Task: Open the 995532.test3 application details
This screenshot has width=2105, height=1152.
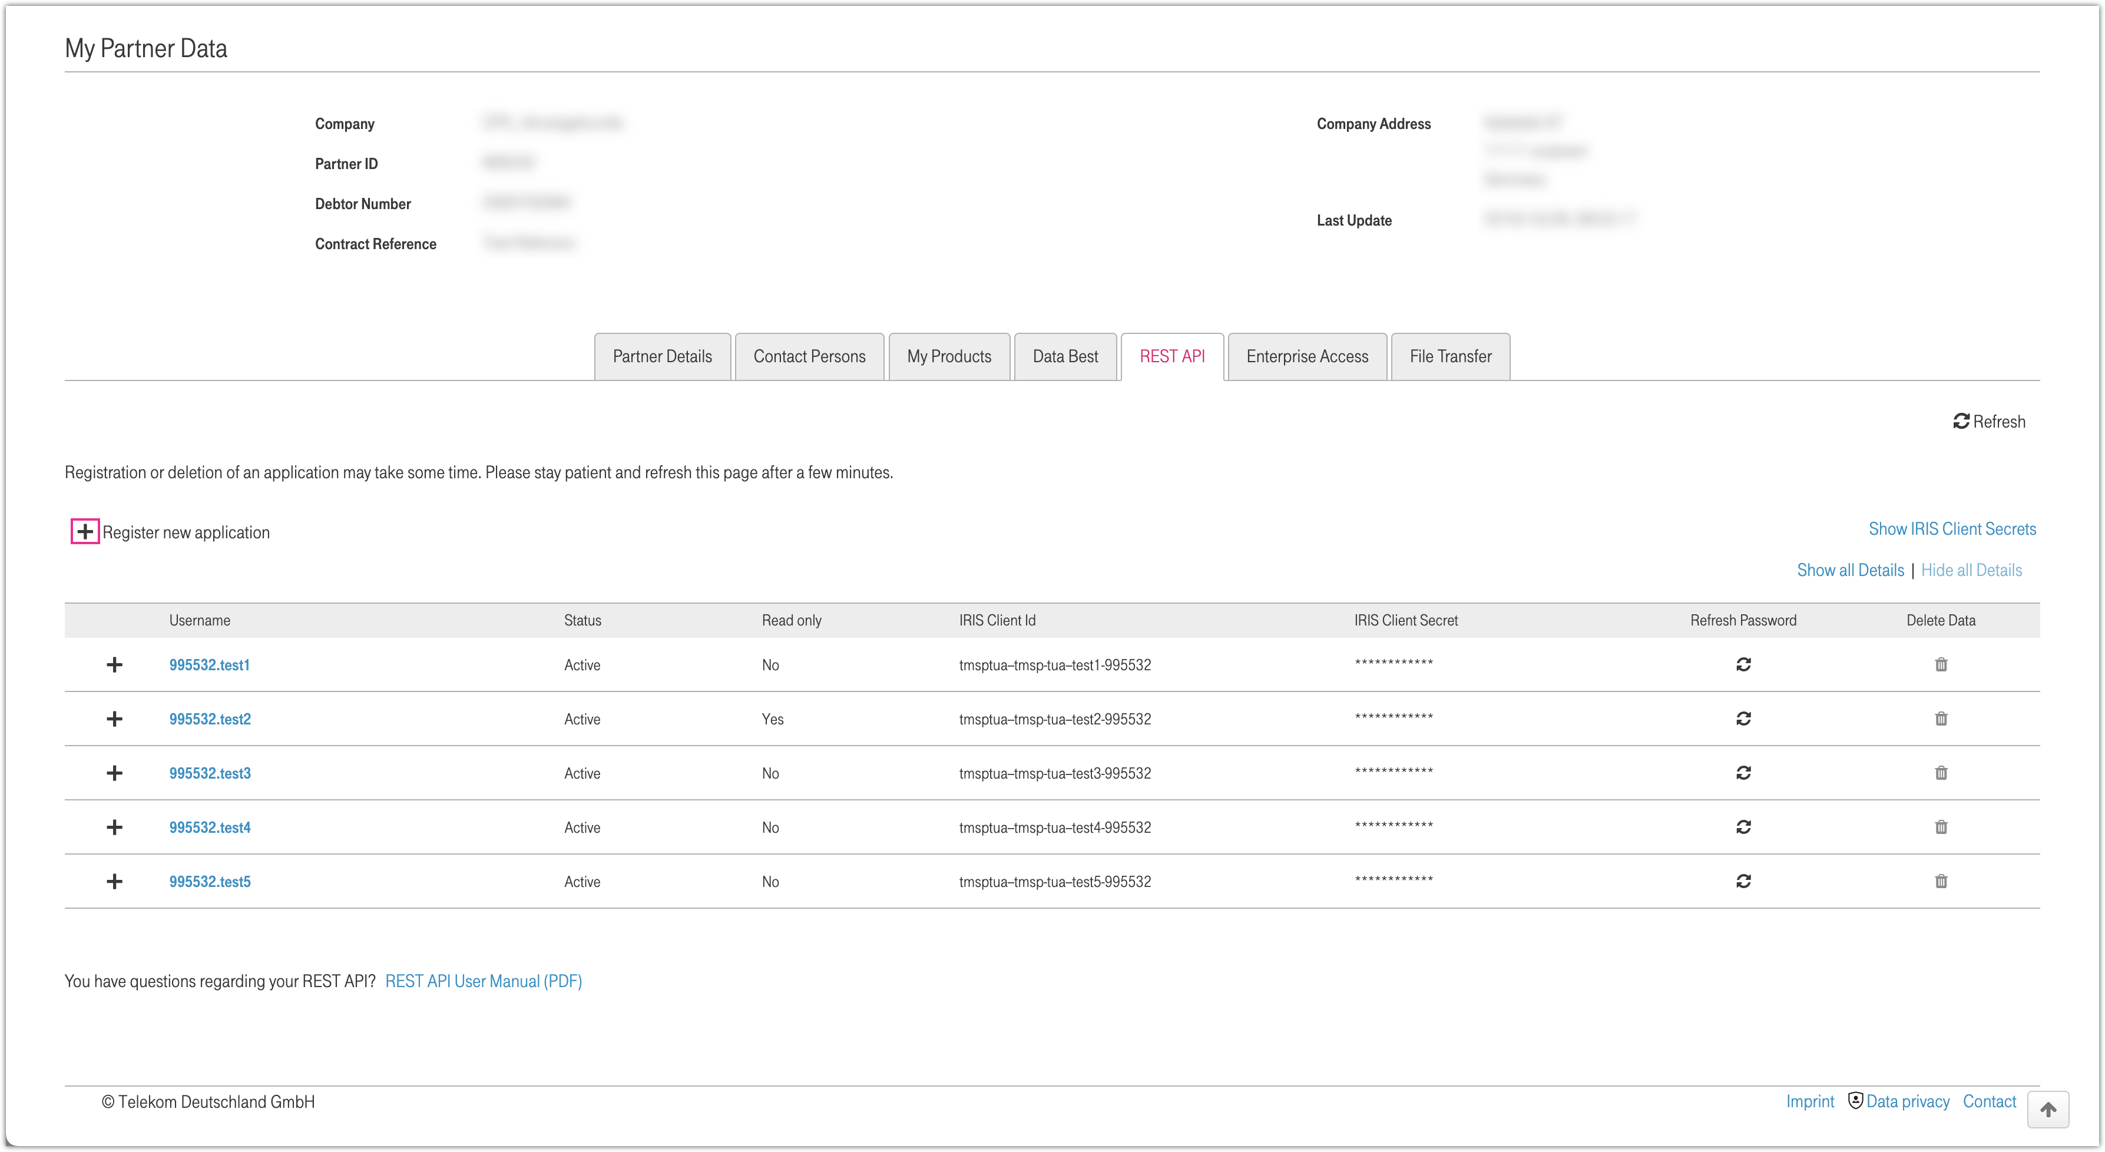Action: [209, 773]
